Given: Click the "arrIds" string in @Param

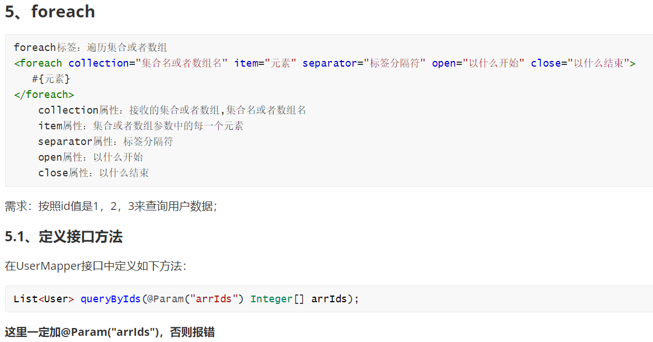Looking at the screenshot, I should tap(214, 299).
